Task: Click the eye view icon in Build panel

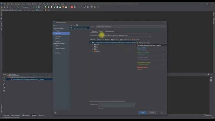Action: pyautogui.click(x=4, y=91)
